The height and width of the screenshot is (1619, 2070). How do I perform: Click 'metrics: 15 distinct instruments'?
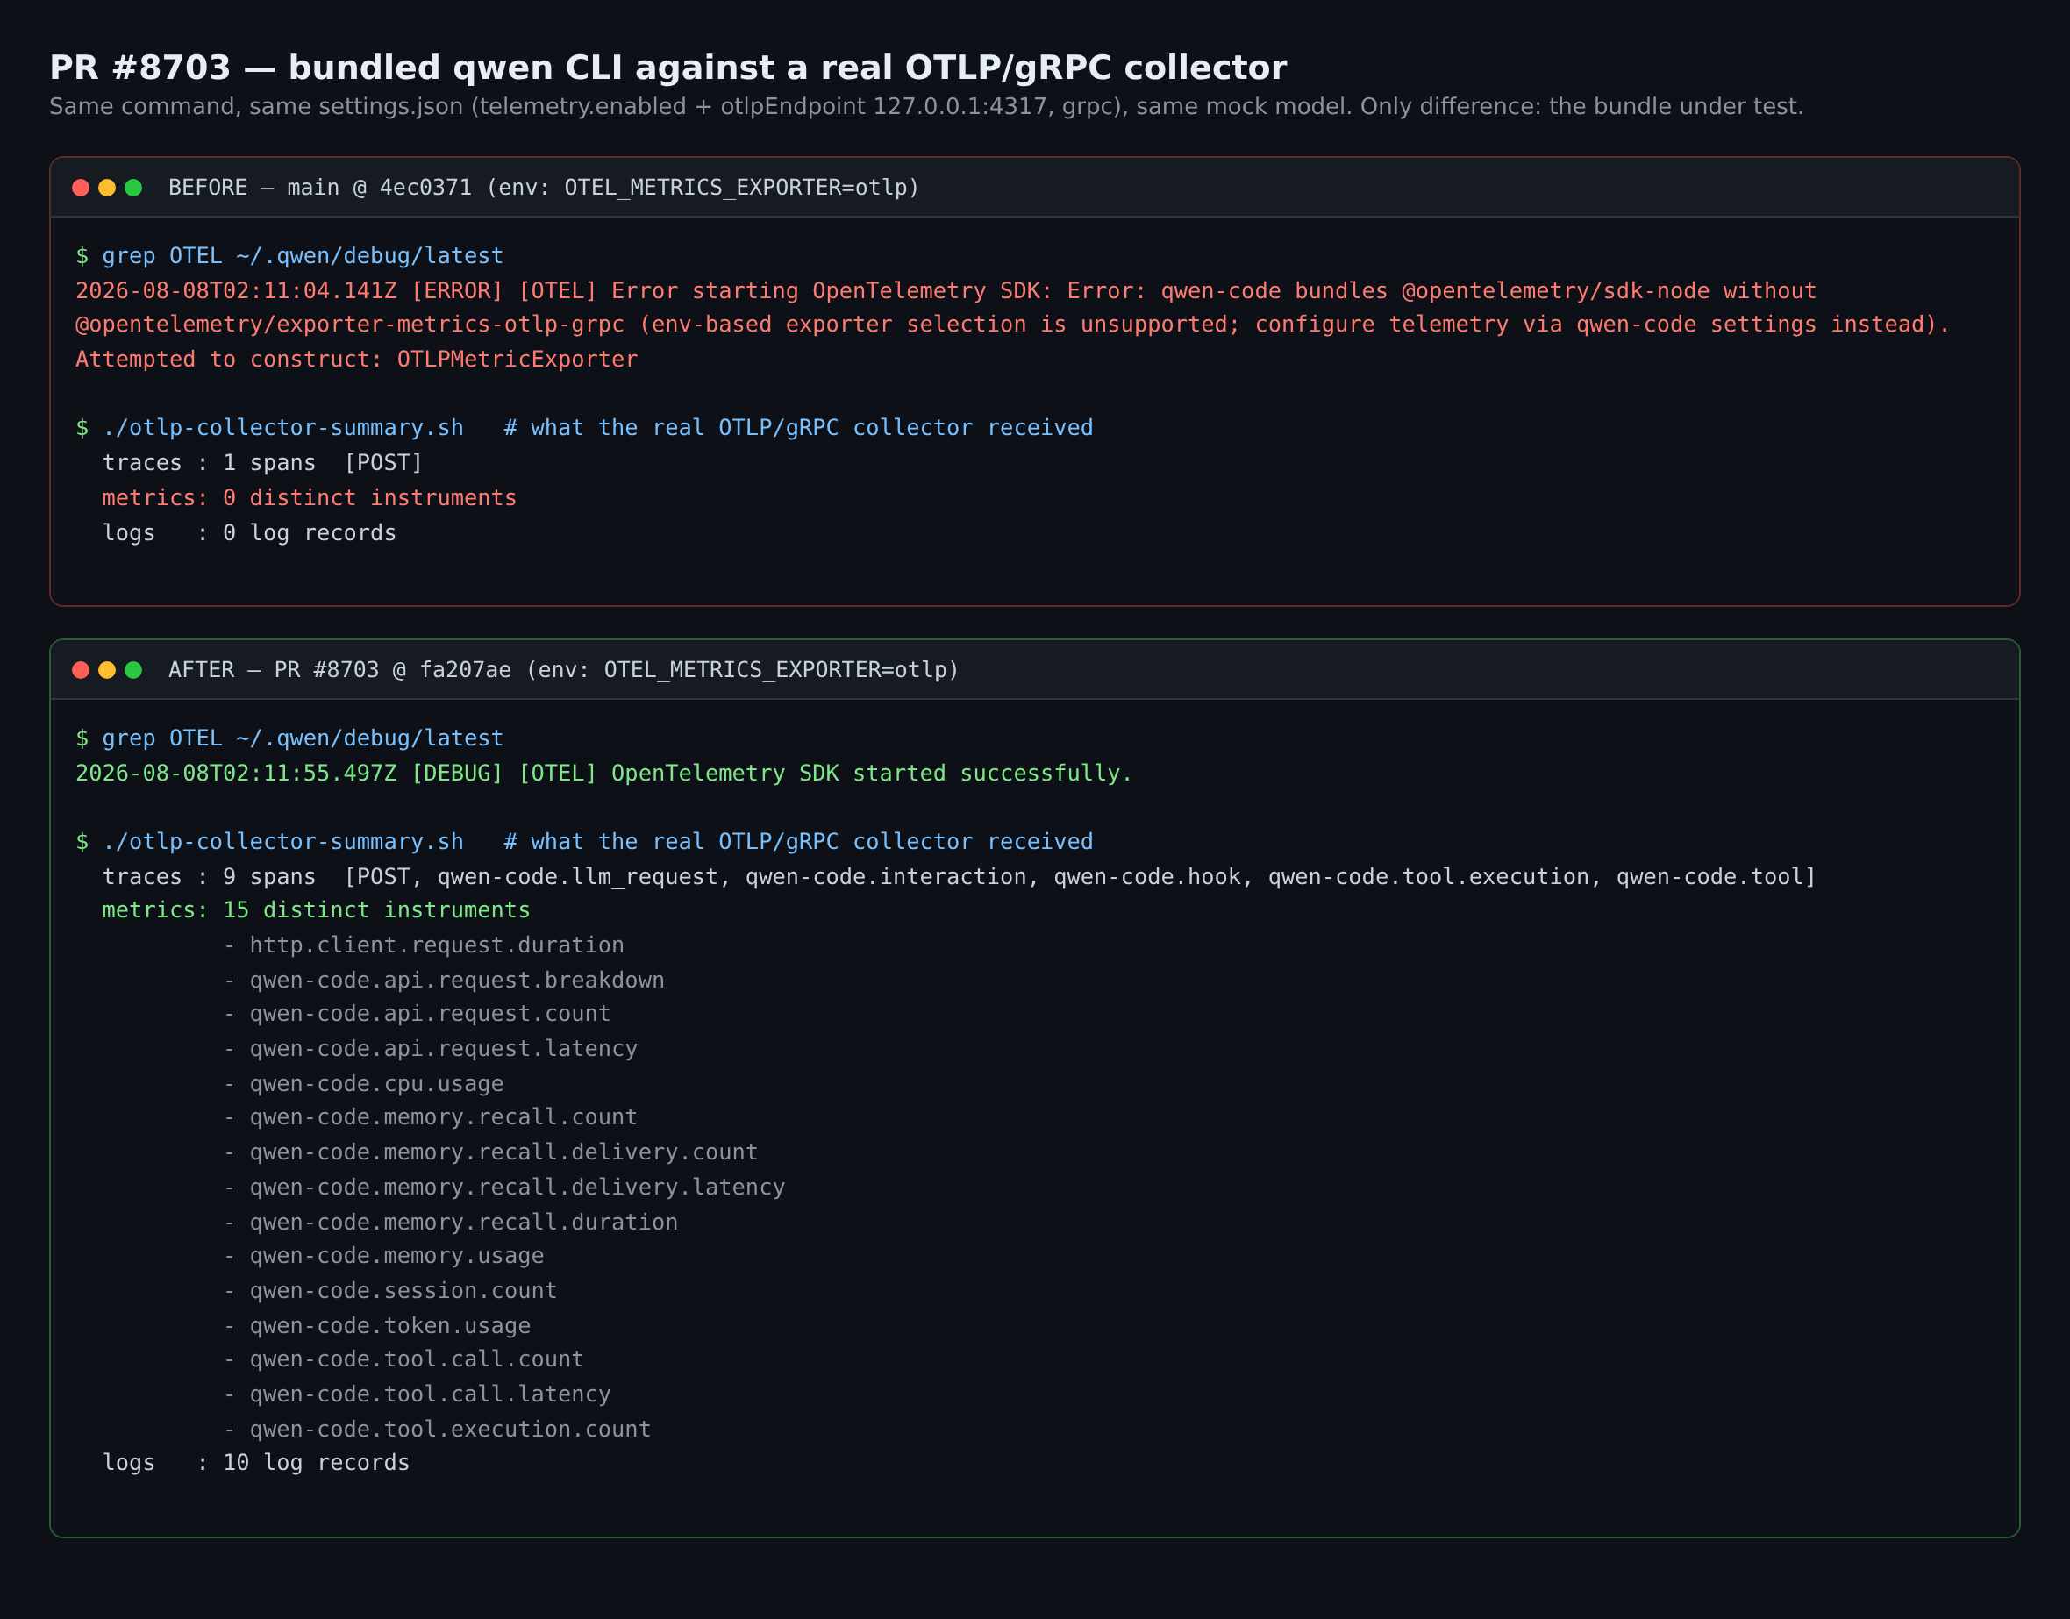[316, 910]
